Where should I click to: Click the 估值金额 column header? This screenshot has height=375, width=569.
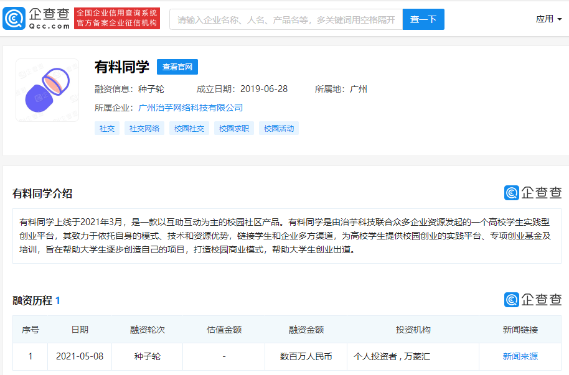click(x=224, y=330)
